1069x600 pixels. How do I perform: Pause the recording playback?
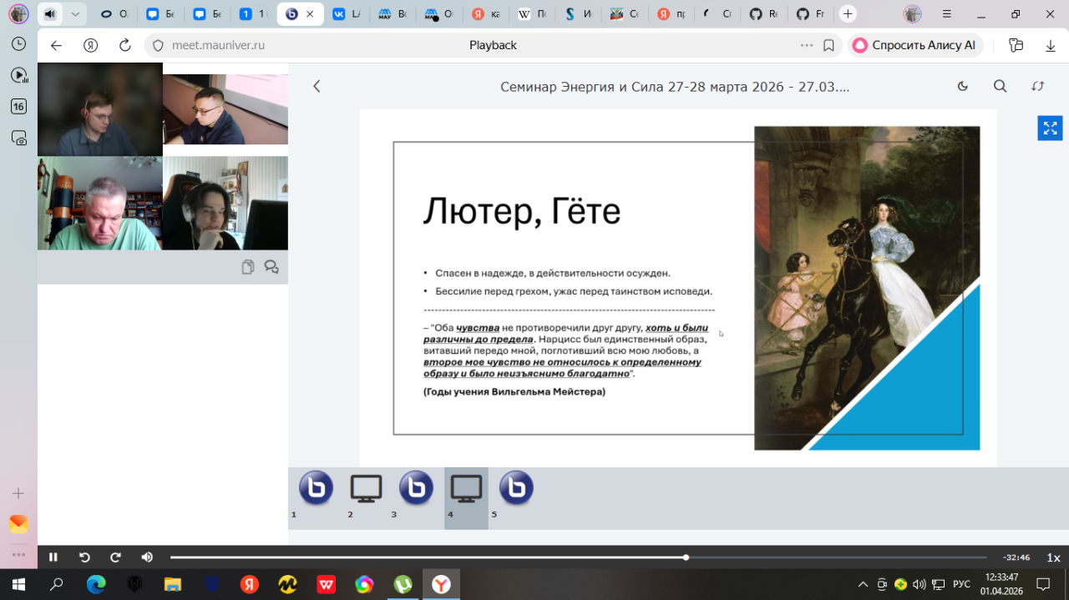(x=53, y=557)
